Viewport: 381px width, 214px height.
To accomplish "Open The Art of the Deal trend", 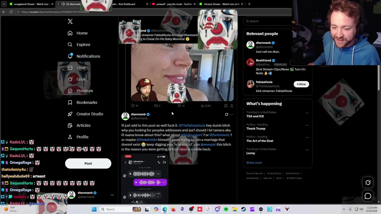I will [260, 141].
